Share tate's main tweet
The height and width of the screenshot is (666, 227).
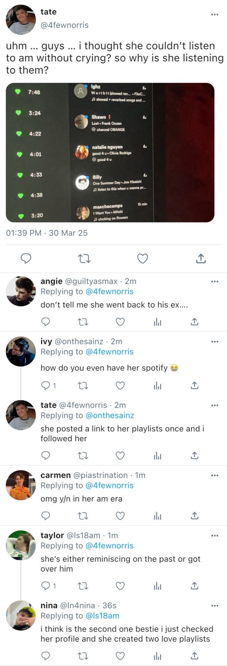pyautogui.click(x=201, y=258)
